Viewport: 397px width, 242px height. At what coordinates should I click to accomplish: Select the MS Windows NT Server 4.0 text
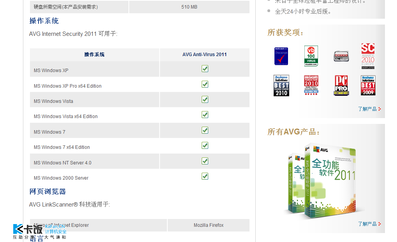(x=63, y=163)
